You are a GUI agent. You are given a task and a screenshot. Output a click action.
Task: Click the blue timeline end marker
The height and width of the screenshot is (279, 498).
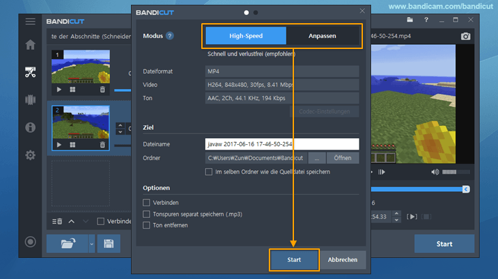(466, 189)
